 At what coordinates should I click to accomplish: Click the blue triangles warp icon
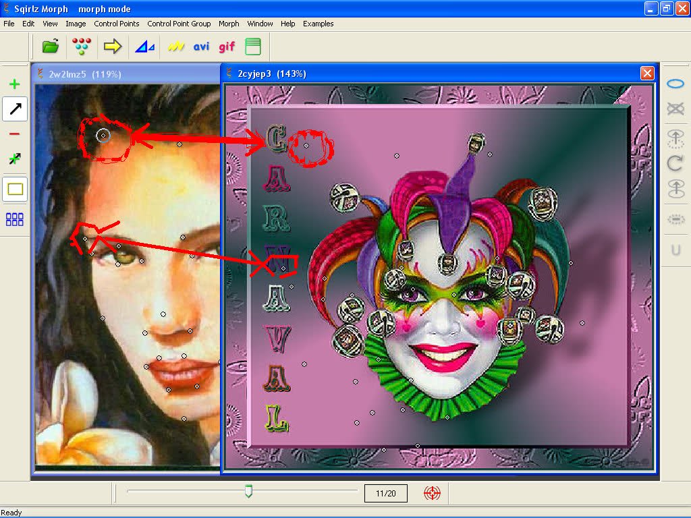pos(144,47)
